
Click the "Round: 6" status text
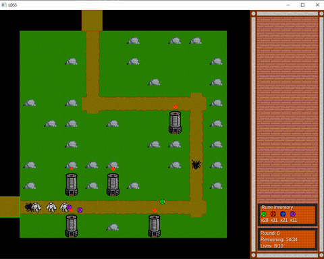[270, 233]
